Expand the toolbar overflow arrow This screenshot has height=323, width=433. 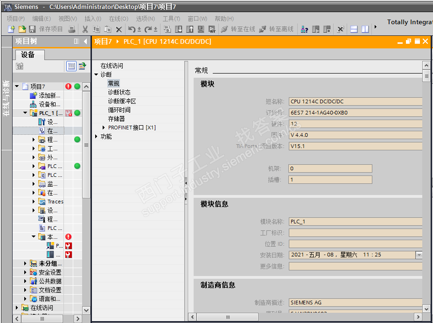click(x=375, y=27)
